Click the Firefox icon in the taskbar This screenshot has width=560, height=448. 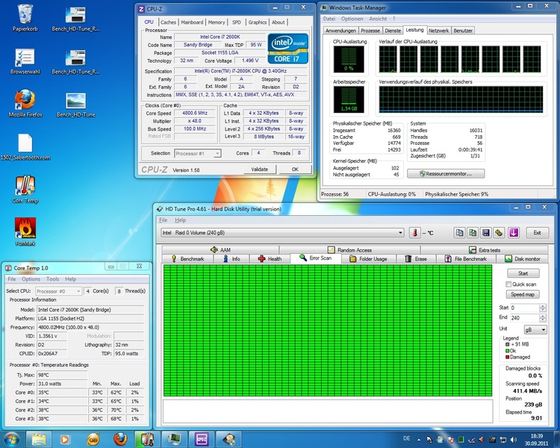point(120,439)
